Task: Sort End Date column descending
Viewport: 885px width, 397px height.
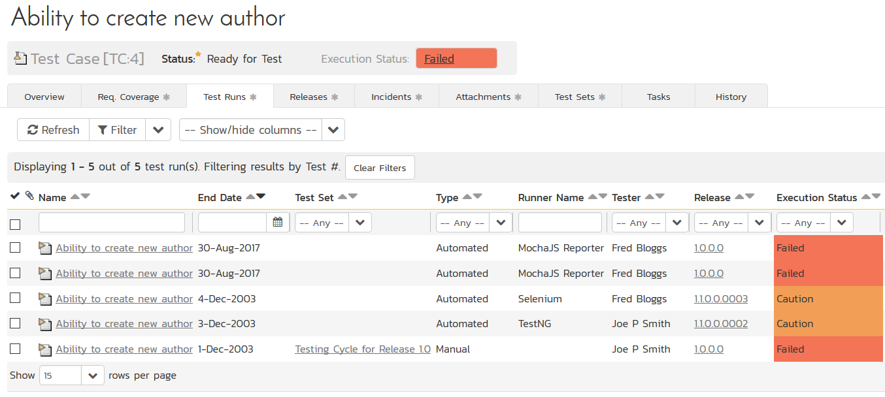Action: (x=261, y=197)
